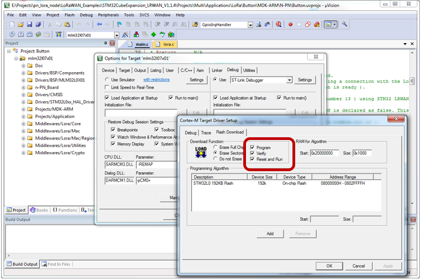Collapse the Project: Button root node

click(9, 51)
